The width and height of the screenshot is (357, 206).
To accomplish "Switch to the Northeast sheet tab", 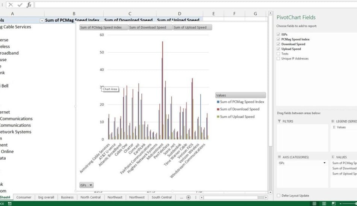I will (x=115, y=197).
